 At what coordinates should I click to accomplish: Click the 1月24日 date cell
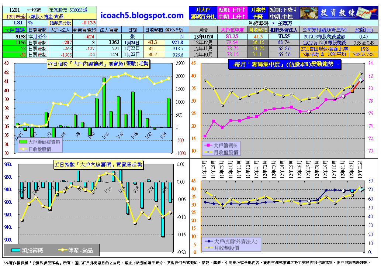(x=132, y=42)
